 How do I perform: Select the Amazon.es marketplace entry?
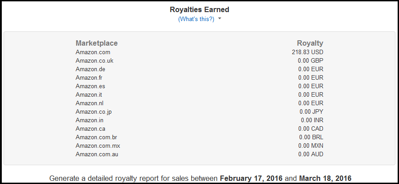point(90,86)
